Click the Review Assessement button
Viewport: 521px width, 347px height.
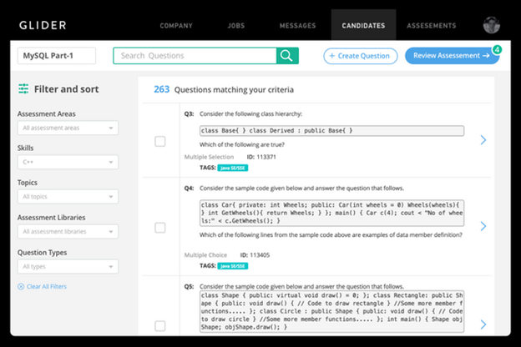point(452,55)
